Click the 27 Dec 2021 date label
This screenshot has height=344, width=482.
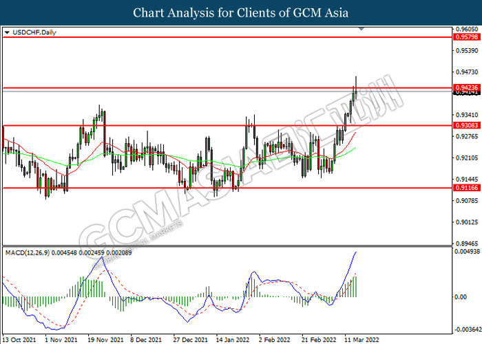pos(190,340)
